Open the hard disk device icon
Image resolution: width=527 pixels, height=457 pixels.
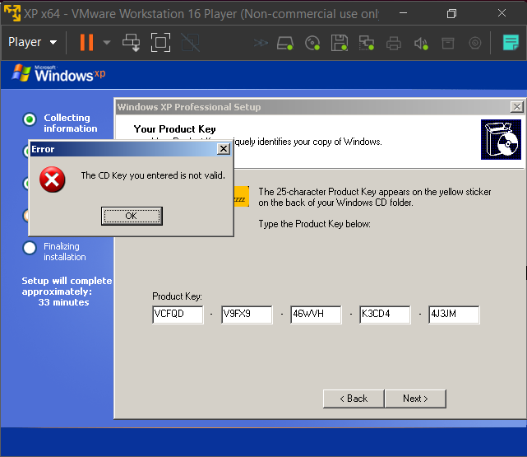coord(285,43)
